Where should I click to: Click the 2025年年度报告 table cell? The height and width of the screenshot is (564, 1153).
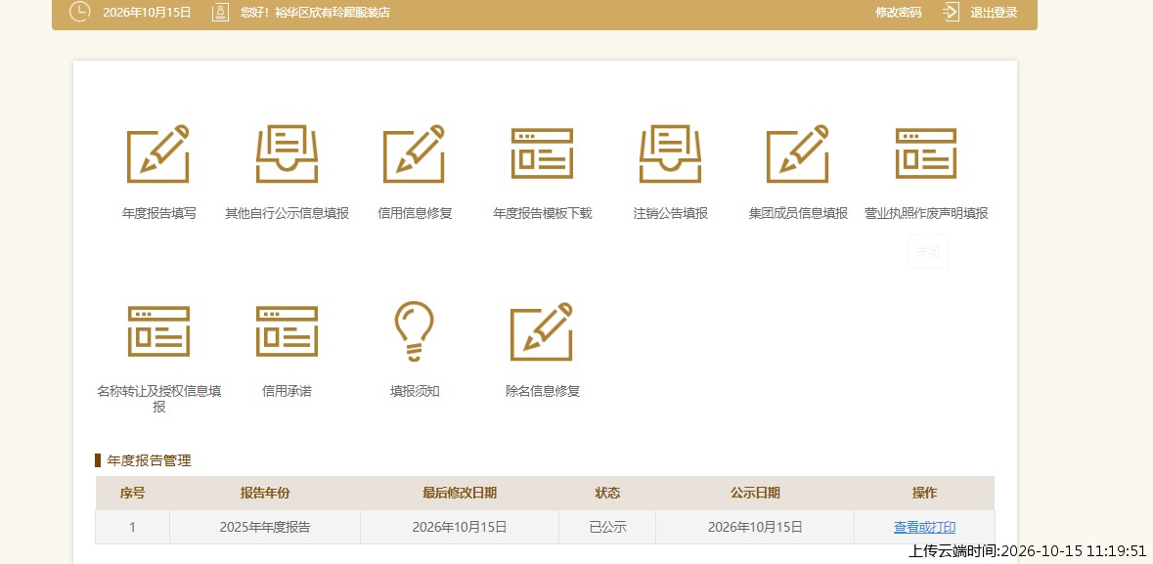tap(265, 527)
